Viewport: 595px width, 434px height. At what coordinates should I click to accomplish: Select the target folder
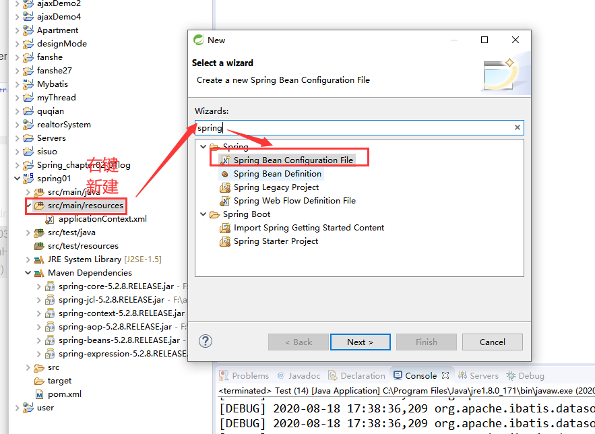coord(59,381)
